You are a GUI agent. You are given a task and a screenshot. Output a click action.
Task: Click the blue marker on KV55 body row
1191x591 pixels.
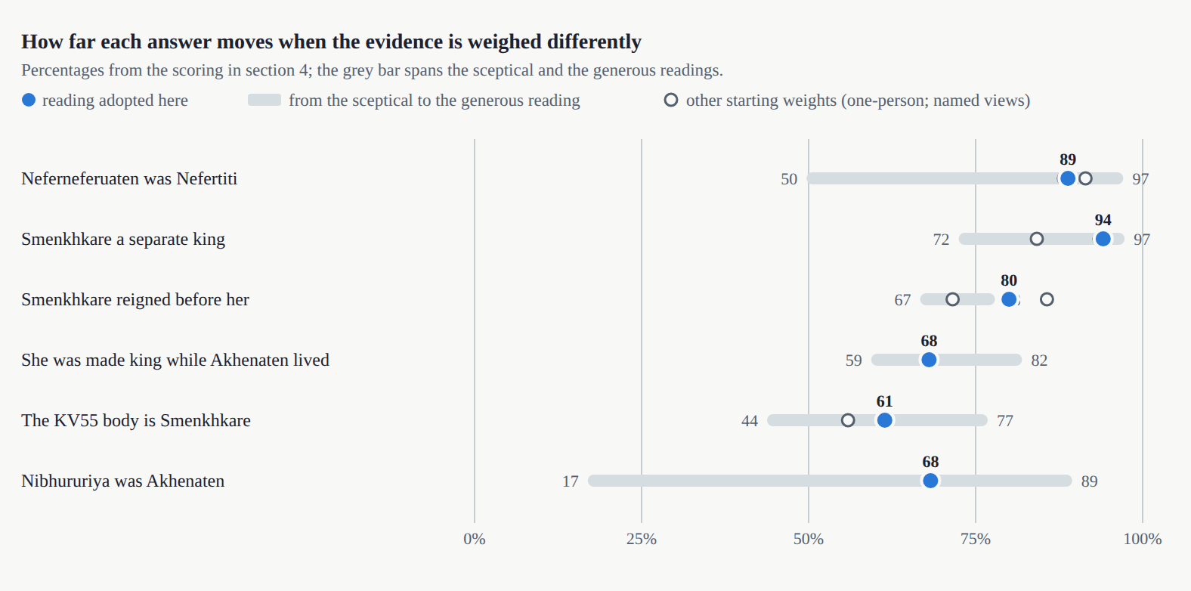884,420
